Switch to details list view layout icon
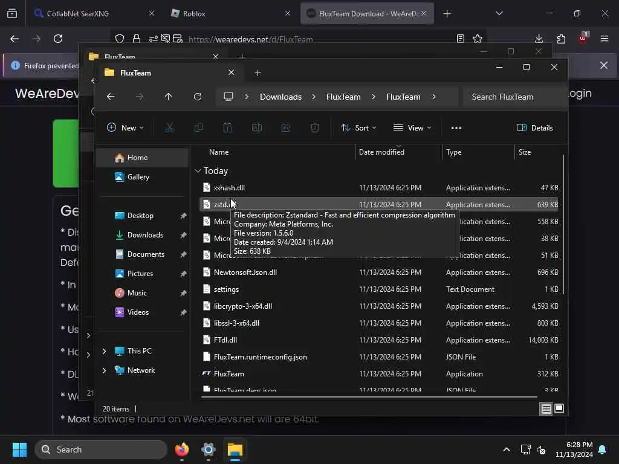Screen dimensions: 619x464 (x=546, y=409)
